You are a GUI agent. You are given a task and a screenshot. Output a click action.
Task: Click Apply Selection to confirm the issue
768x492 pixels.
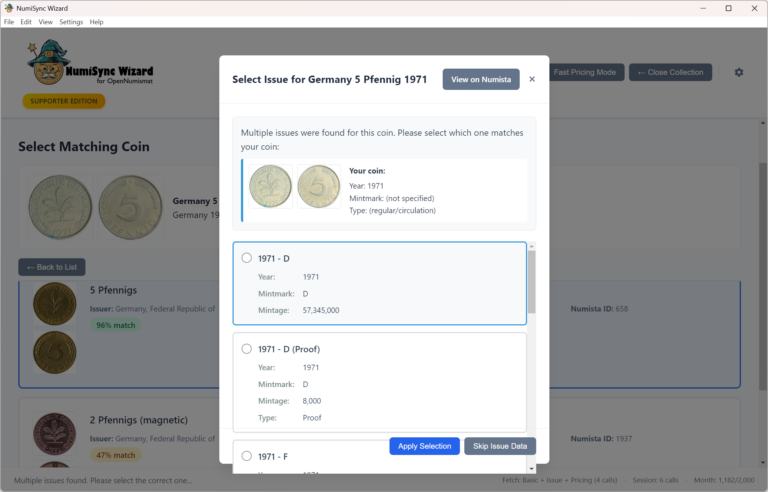[x=424, y=446]
